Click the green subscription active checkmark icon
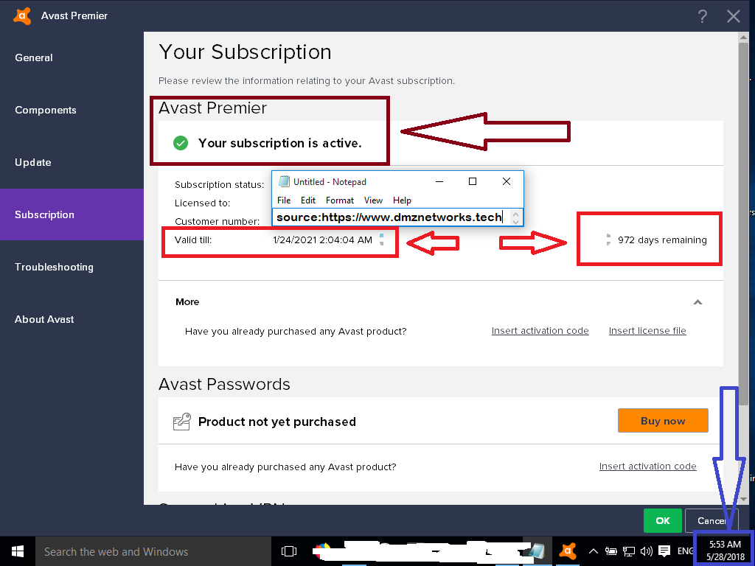Viewport: 755px width, 566px height. tap(181, 143)
